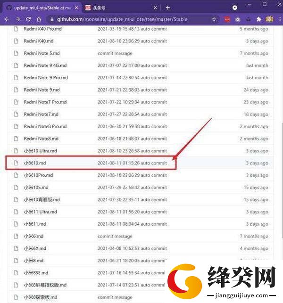Click '18 days ago' timestamp for Redmi Note7.md
The height and width of the screenshot is (303, 283).
[256, 114]
